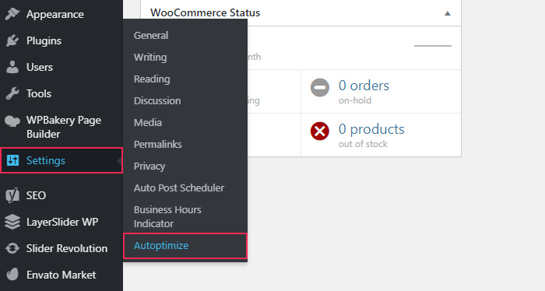The width and height of the screenshot is (545, 291).
Task: Open the Permalinks settings submenu item
Action: point(158,144)
